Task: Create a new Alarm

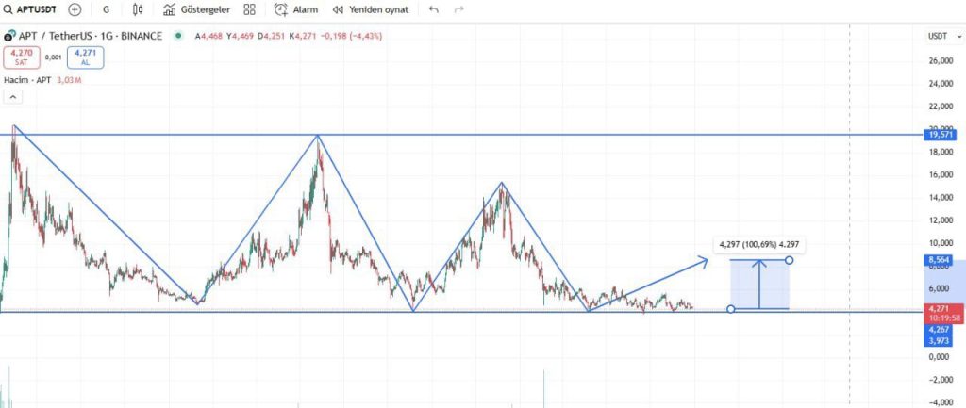Action: (295, 9)
